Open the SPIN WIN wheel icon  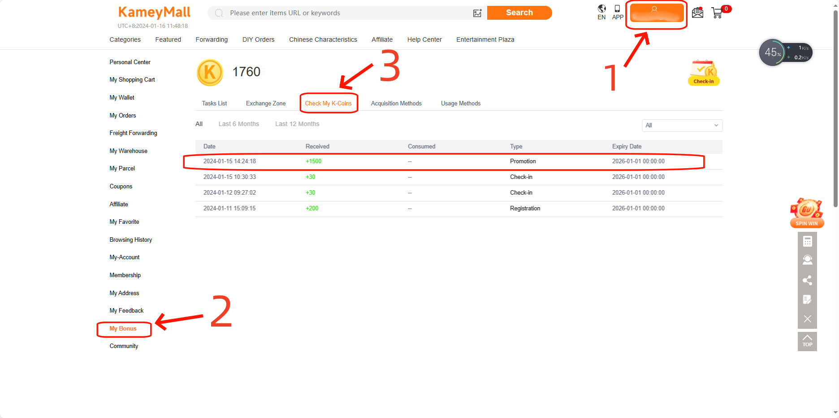click(x=807, y=213)
